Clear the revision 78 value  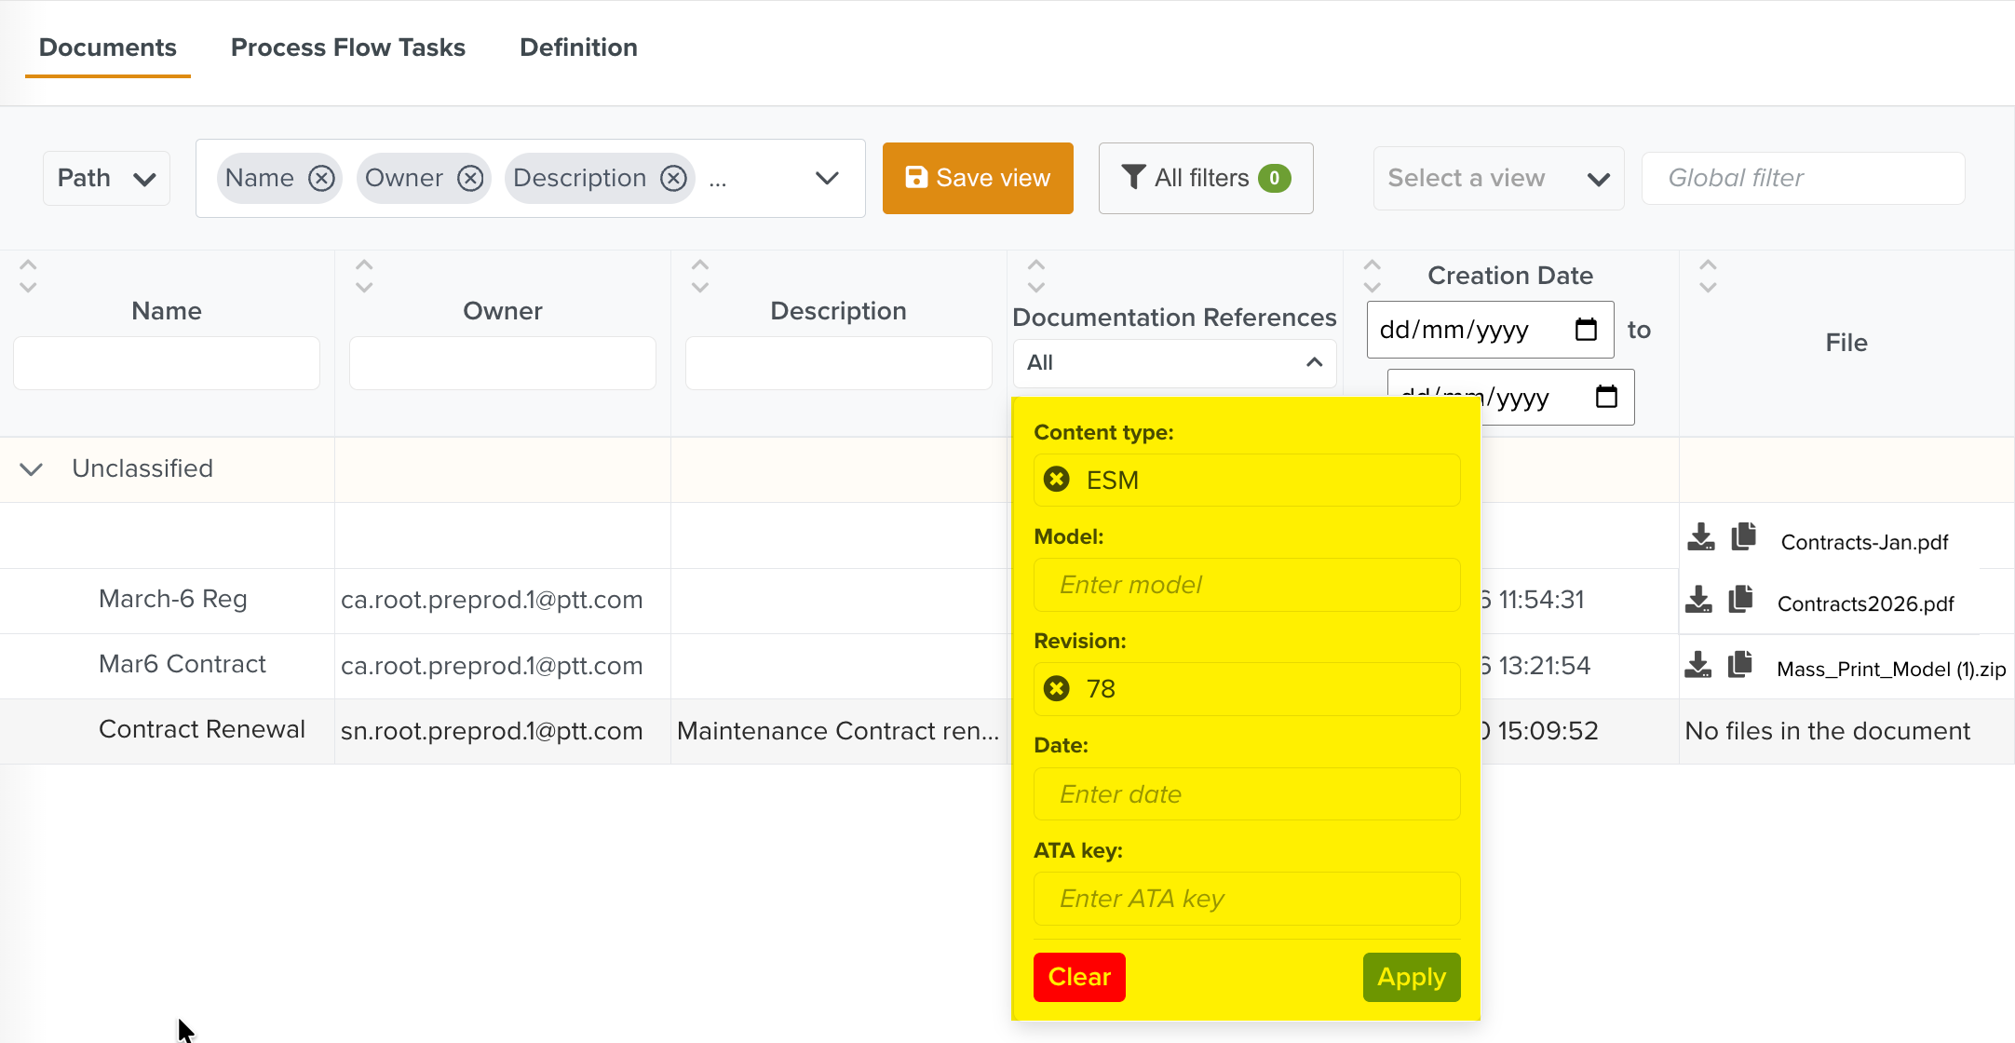[x=1056, y=688]
